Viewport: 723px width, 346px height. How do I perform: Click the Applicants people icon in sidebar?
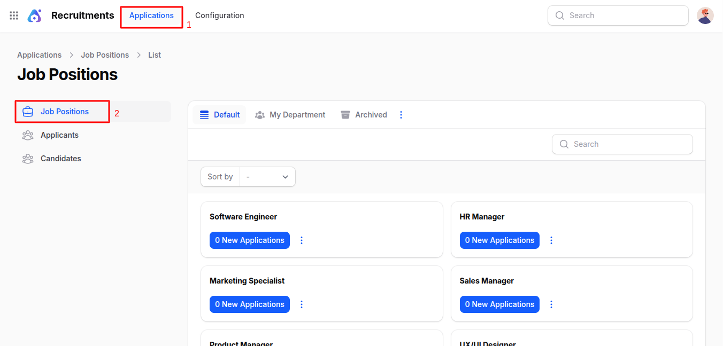click(28, 135)
